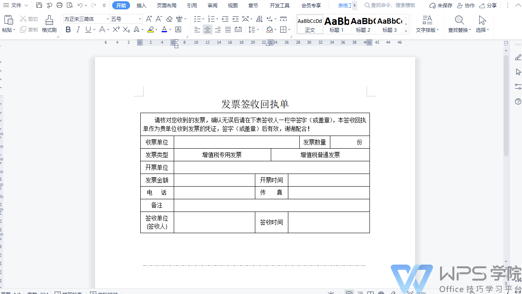Select the Format Painter tool

coord(49,24)
